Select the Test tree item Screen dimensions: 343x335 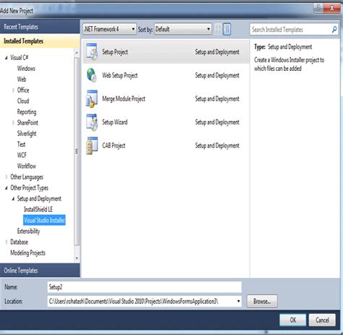[x=22, y=145]
